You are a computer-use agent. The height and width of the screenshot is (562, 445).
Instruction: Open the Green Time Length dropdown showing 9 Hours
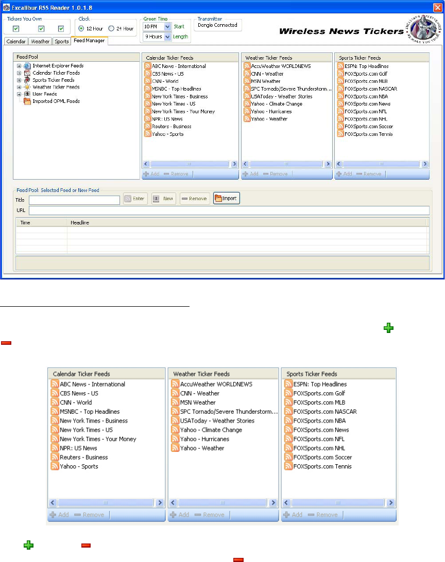click(167, 37)
